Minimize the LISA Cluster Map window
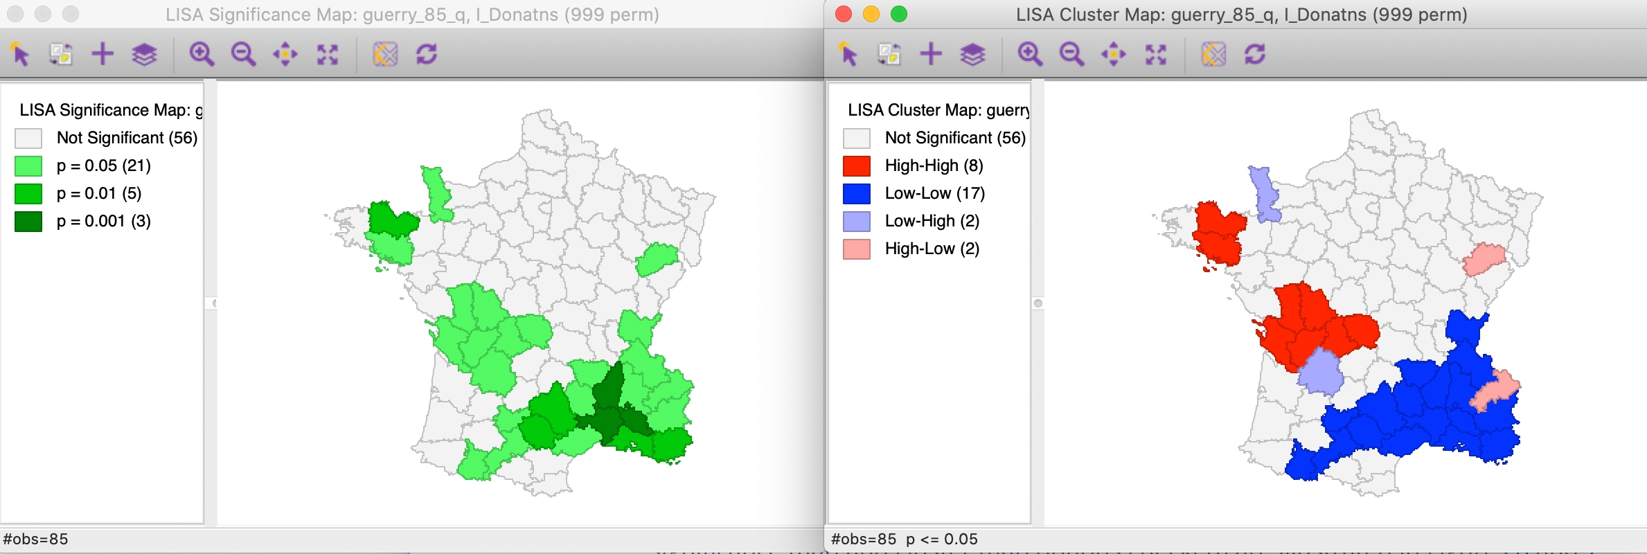The width and height of the screenshot is (1647, 554). pos(871,14)
